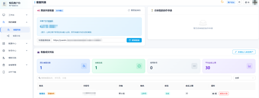Click the Yuexin logo in the sidebar
Viewport: 259px width, 98px height.
click(x=4, y=4)
